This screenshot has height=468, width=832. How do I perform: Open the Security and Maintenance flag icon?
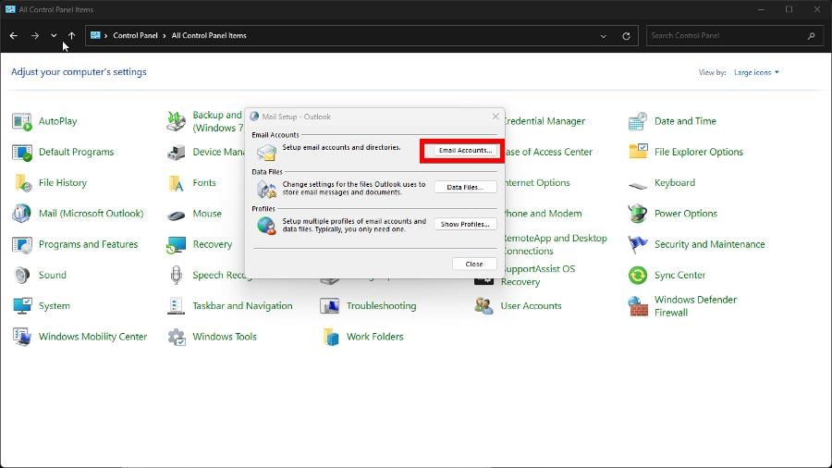[x=638, y=244]
